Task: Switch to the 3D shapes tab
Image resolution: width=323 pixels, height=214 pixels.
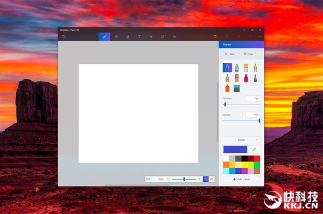Action: [116, 36]
